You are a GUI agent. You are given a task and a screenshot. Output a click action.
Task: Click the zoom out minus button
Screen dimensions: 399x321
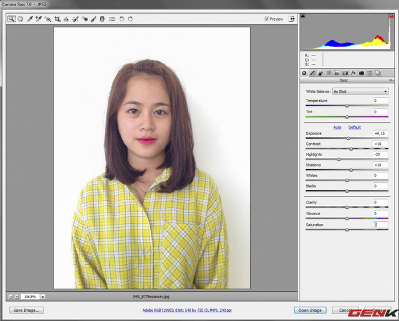tap(11, 296)
